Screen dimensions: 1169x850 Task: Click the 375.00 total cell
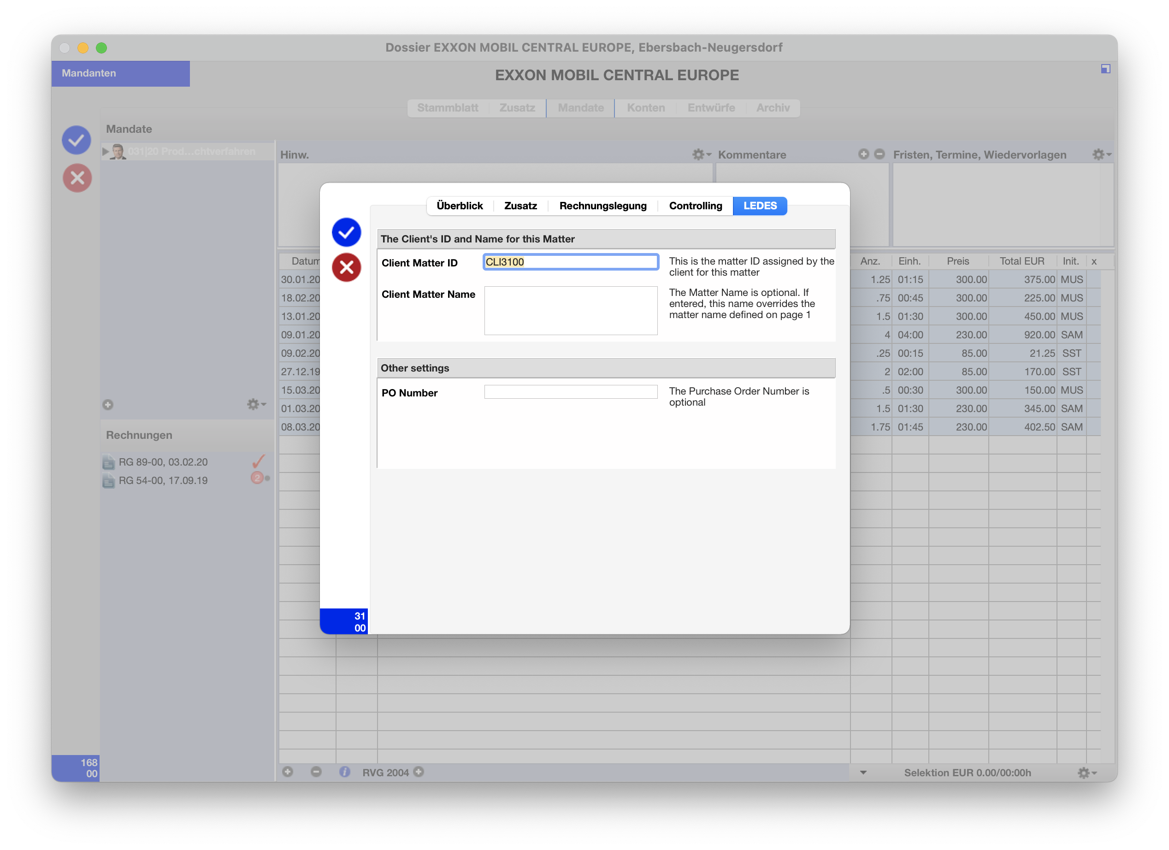point(1022,280)
